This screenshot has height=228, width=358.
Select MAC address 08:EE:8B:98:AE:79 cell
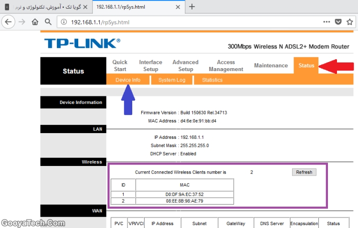pos(184,201)
